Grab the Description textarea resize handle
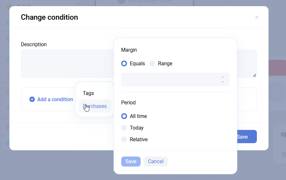Image resolution: width=286 pixels, height=180 pixels. point(255,75)
